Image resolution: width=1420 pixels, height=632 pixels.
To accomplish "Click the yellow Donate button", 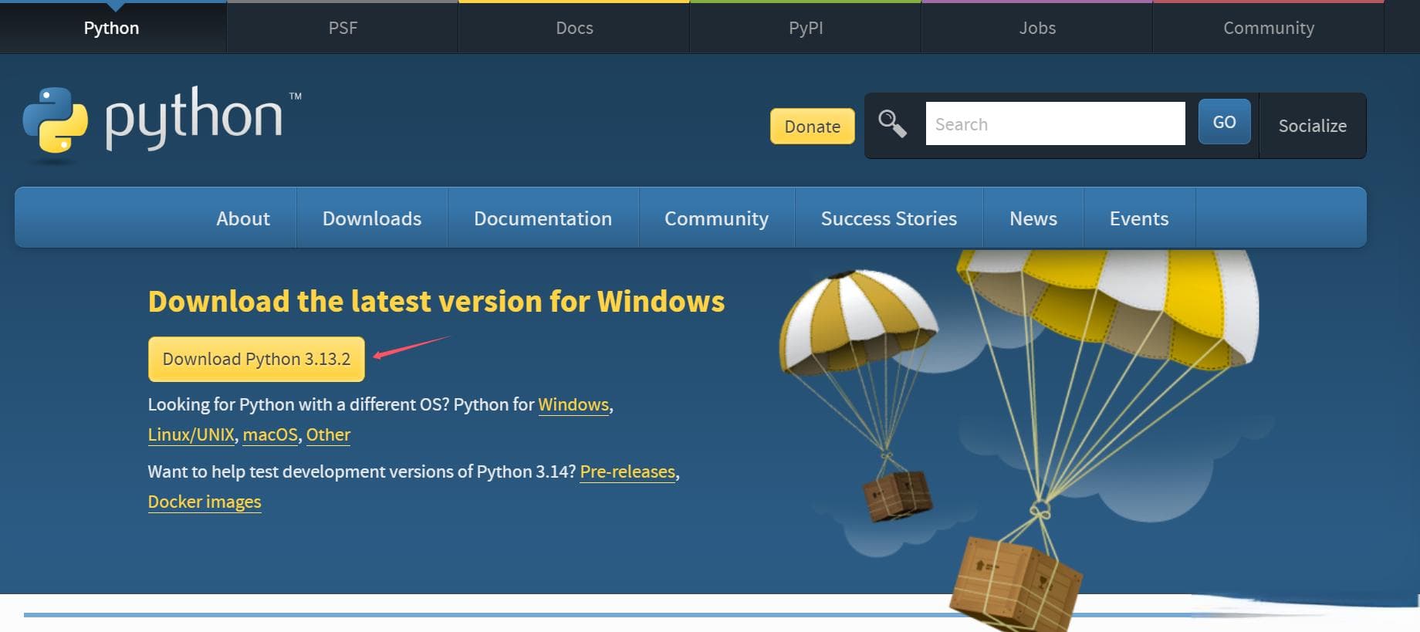I will (812, 126).
